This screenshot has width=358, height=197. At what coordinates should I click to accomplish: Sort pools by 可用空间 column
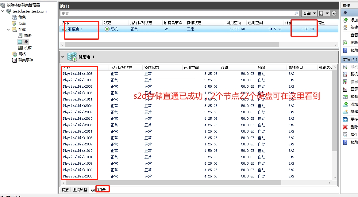tap(234, 23)
